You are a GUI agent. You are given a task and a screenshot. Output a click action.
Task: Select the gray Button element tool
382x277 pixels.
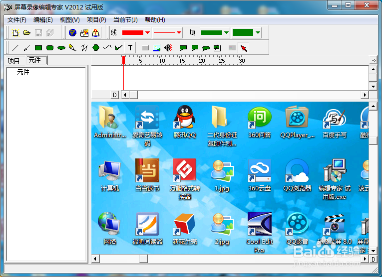pos(145,48)
